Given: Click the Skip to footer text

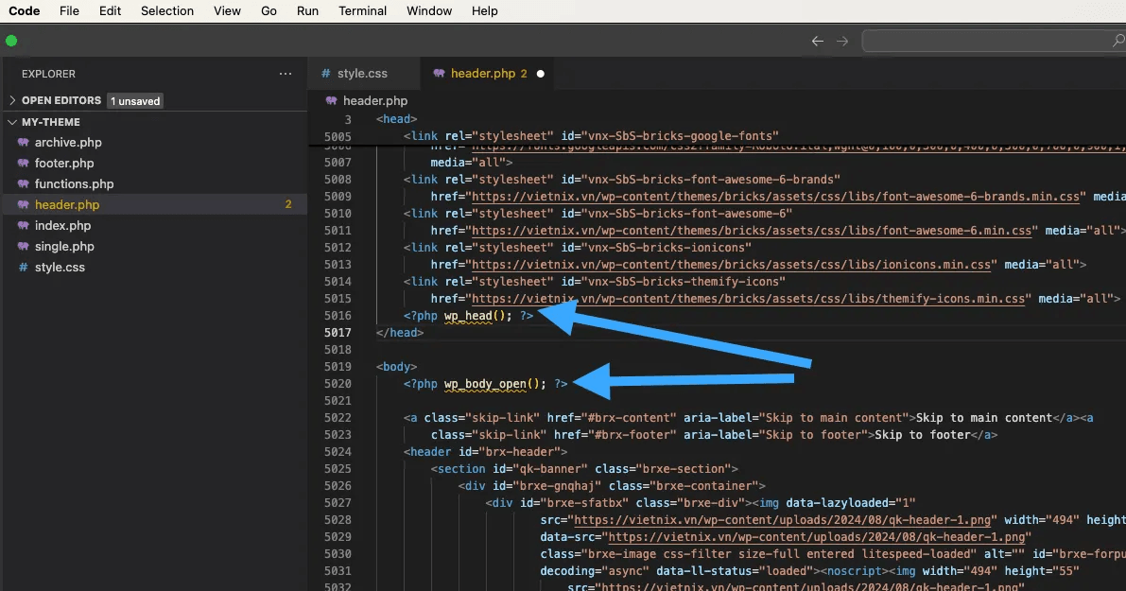Looking at the screenshot, I should point(923,435).
